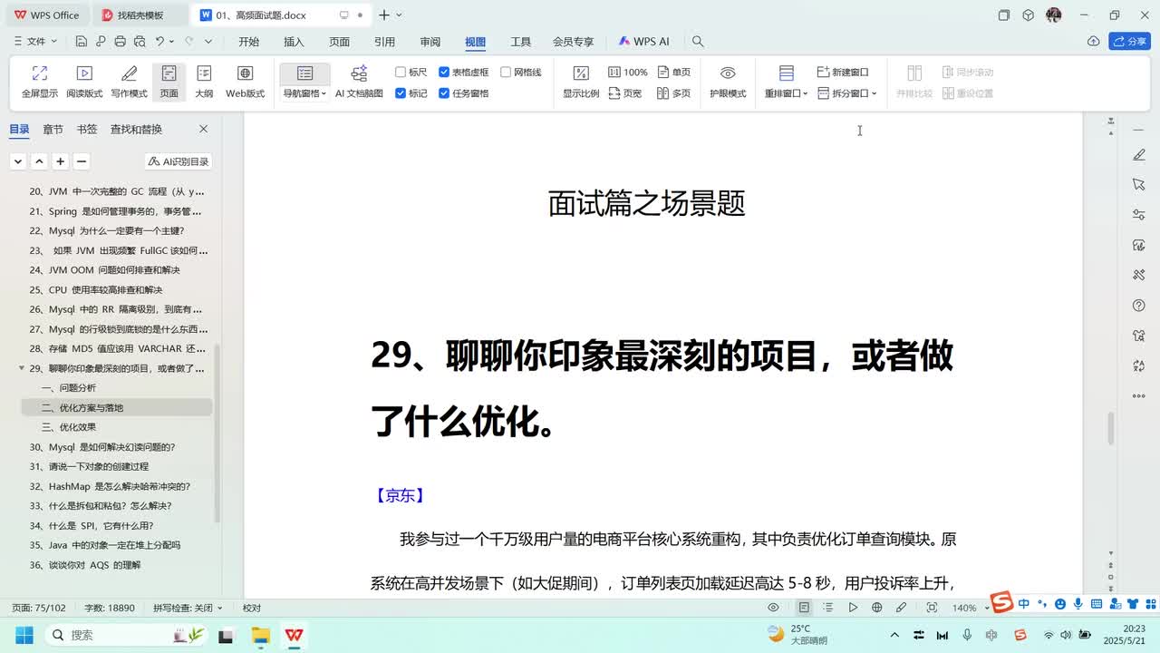Viewport: 1160px width, 653px height.
Task: Click the minus icon in navigation pane
Action: 82,161
